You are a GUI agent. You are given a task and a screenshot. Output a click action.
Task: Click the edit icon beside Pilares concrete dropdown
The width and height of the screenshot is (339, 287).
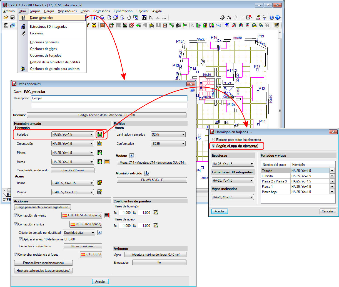point(100,153)
